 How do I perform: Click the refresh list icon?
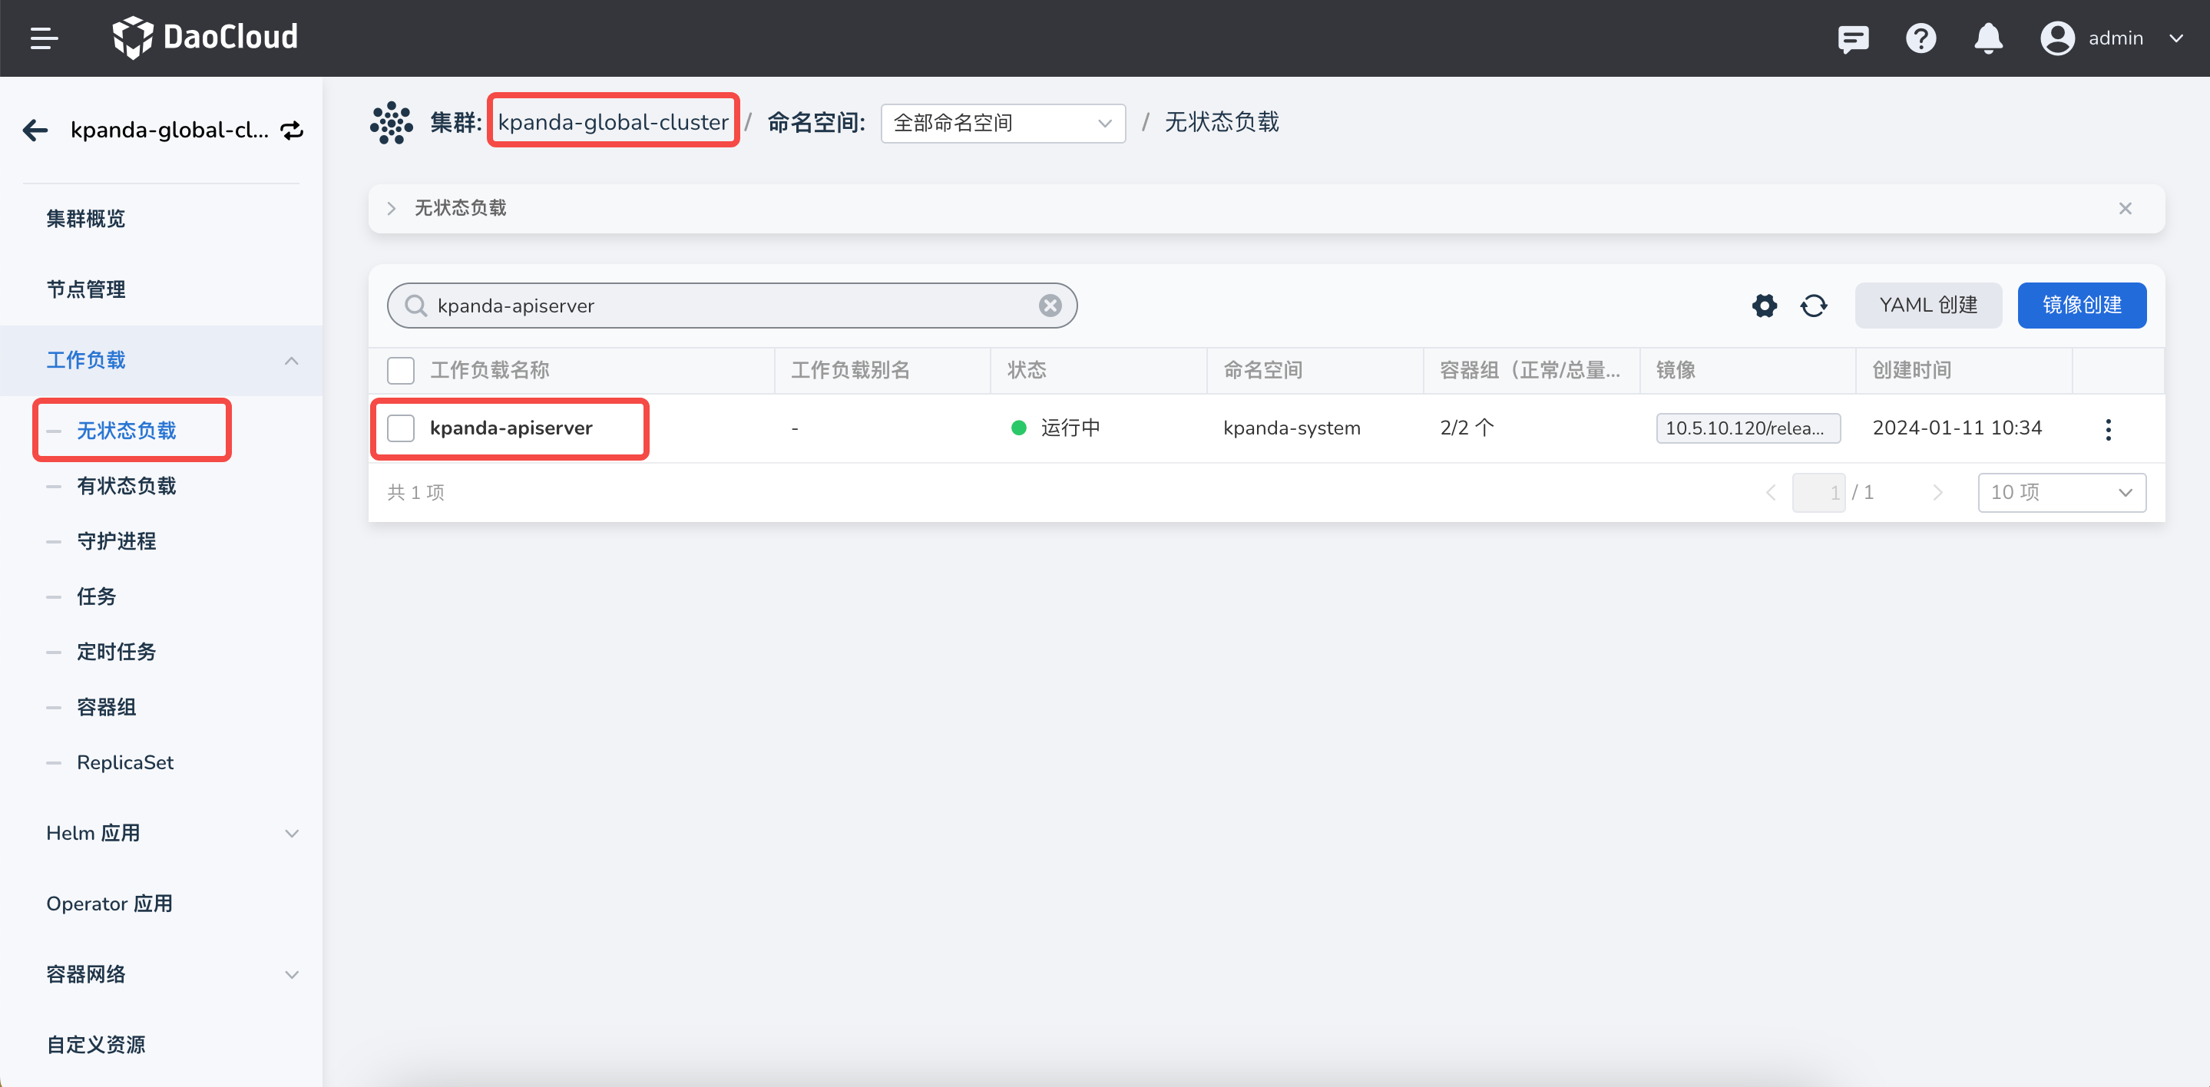tap(1815, 305)
